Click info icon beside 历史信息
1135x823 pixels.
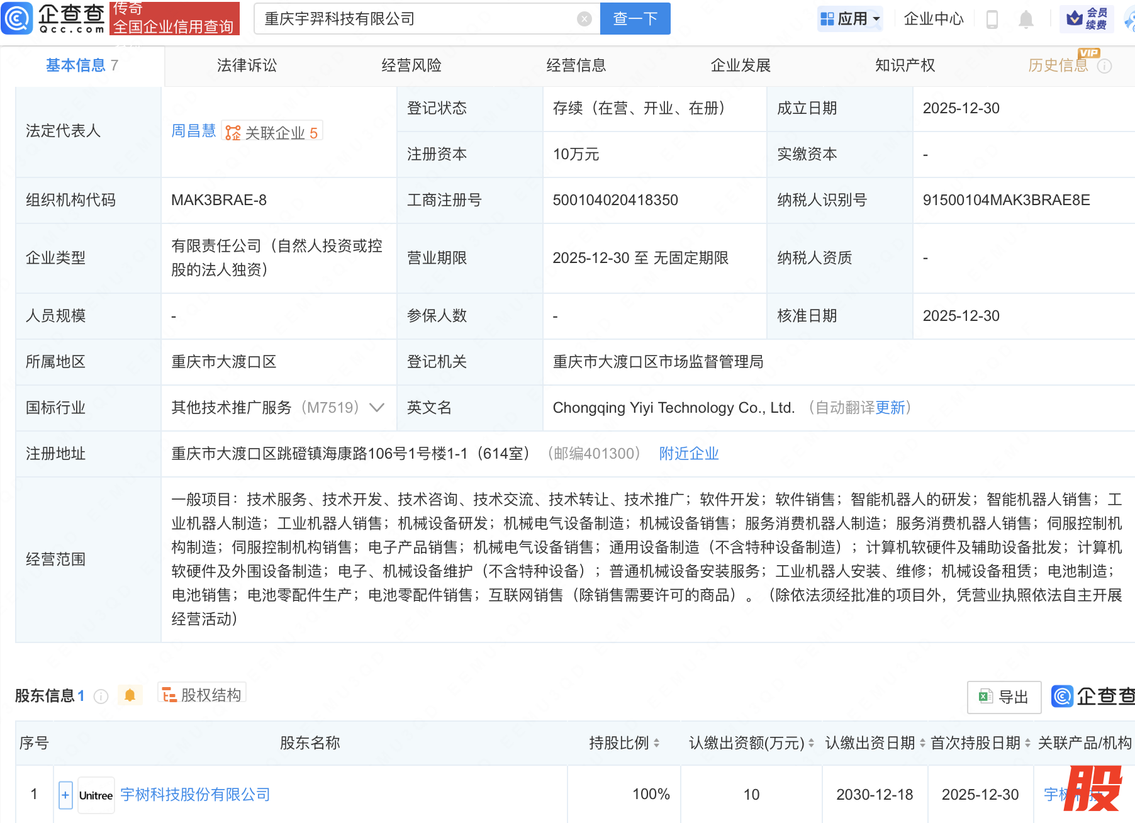click(1104, 66)
